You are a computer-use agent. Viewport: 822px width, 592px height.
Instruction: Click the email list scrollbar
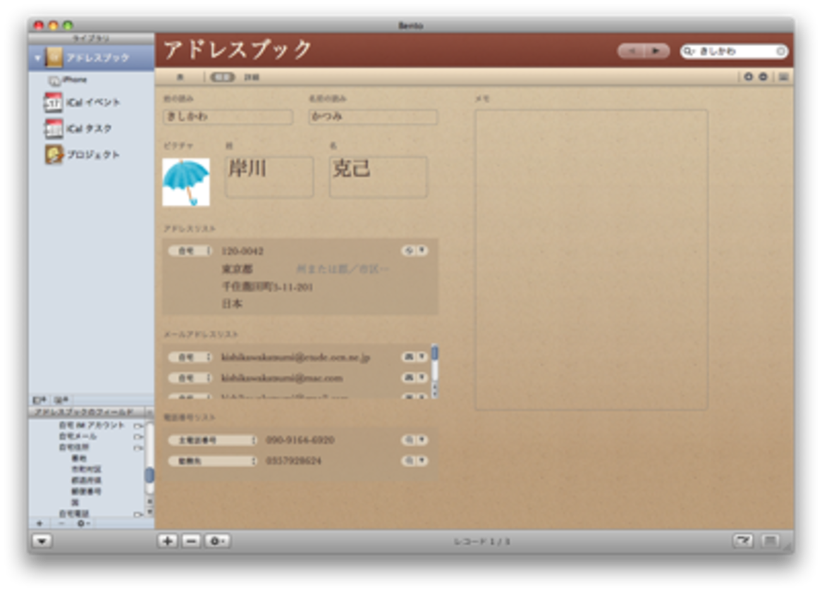pos(434,371)
